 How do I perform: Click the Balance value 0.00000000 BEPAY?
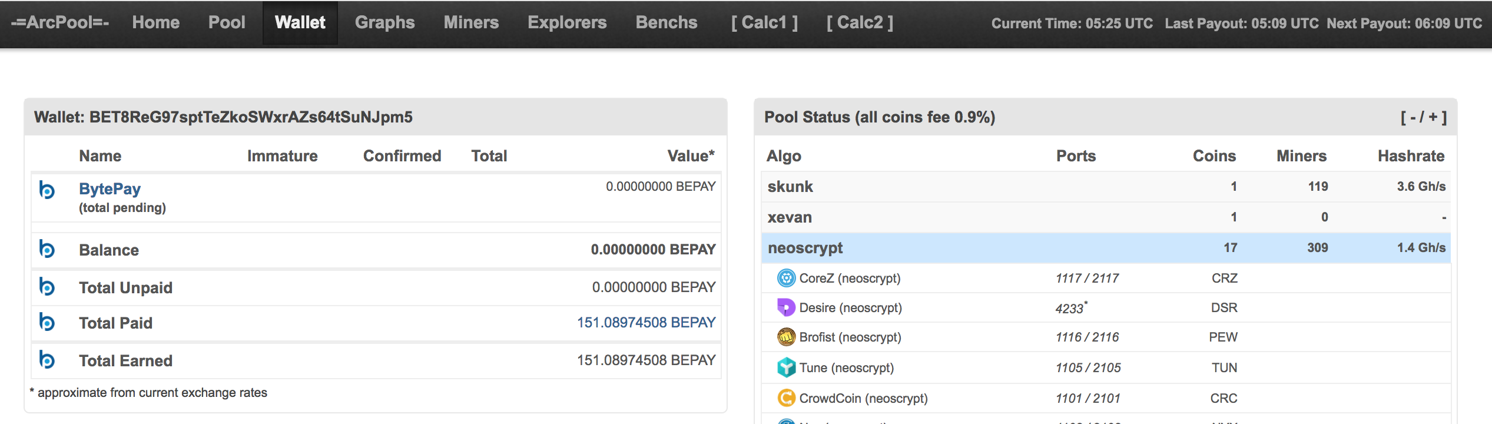click(653, 249)
